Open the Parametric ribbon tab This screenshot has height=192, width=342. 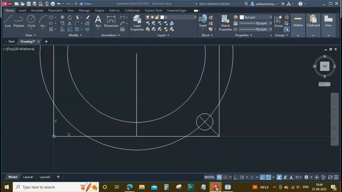click(55, 11)
